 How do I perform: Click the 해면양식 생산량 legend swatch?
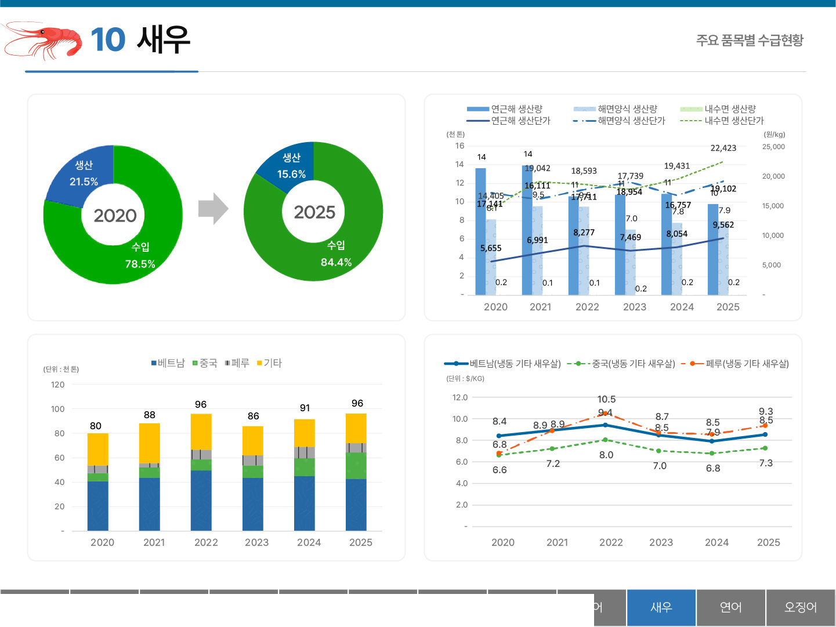click(584, 109)
